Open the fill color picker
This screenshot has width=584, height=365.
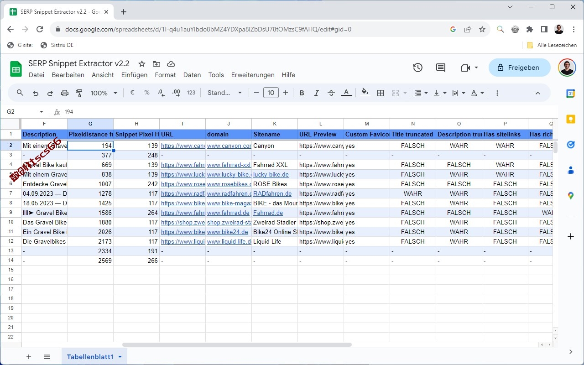pyautogui.click(x=365, y=93)
